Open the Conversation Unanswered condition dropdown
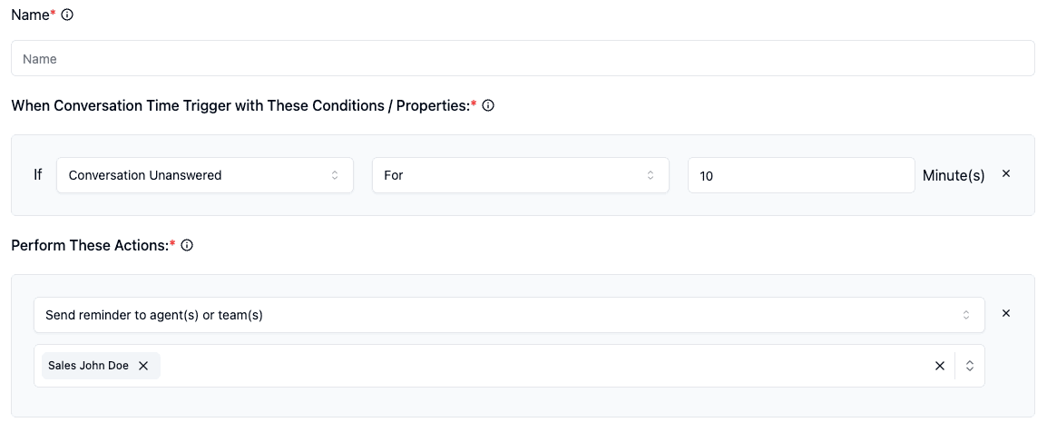The width and height of the screenshot is (1047, 432). 205,175
